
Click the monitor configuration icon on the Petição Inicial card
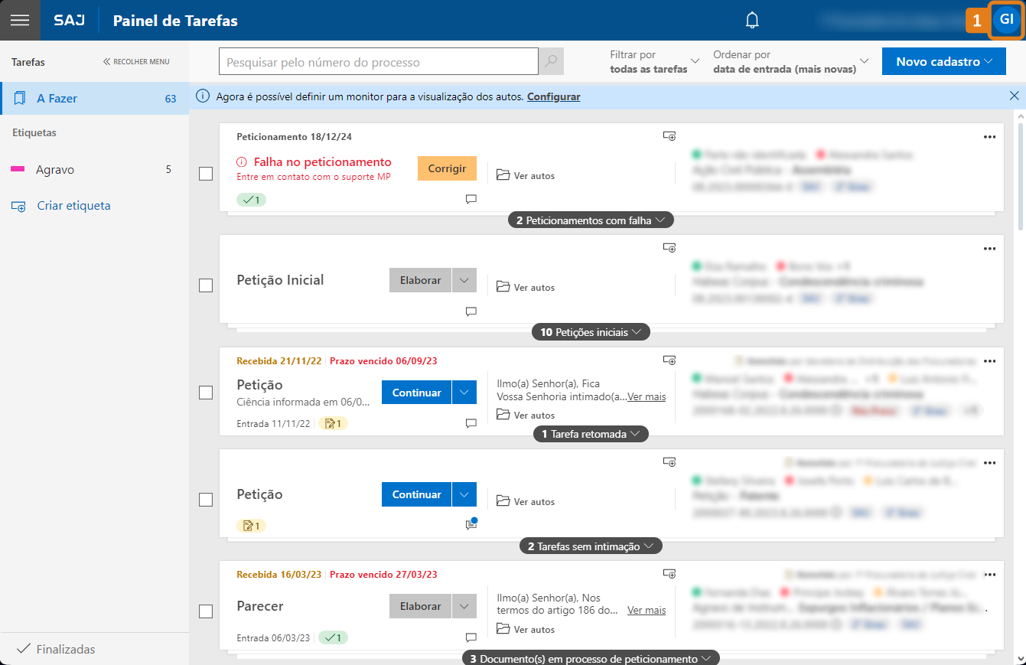[x=669, y=246]
